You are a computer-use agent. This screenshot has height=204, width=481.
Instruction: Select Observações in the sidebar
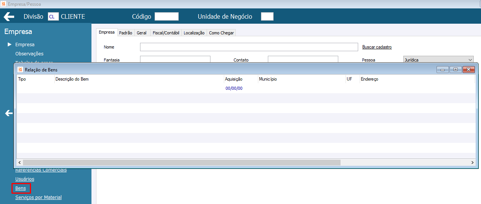click(x=29, y=53)
